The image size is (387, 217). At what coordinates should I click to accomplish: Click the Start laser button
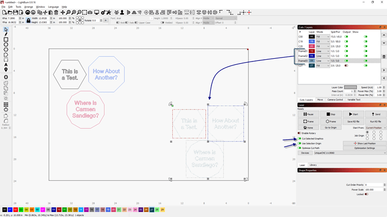click(353, 114)
